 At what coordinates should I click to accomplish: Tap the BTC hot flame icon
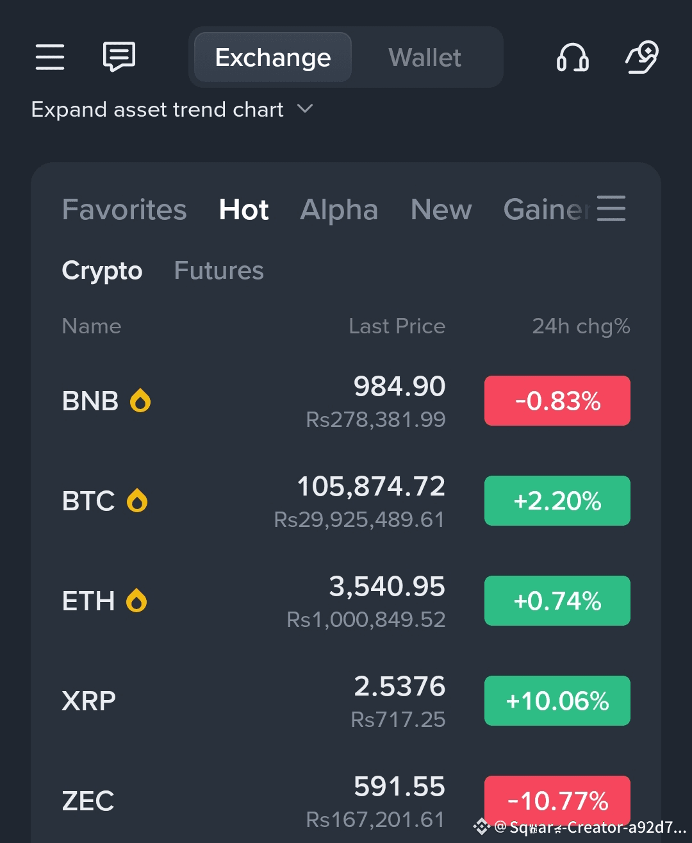(137, 501)
